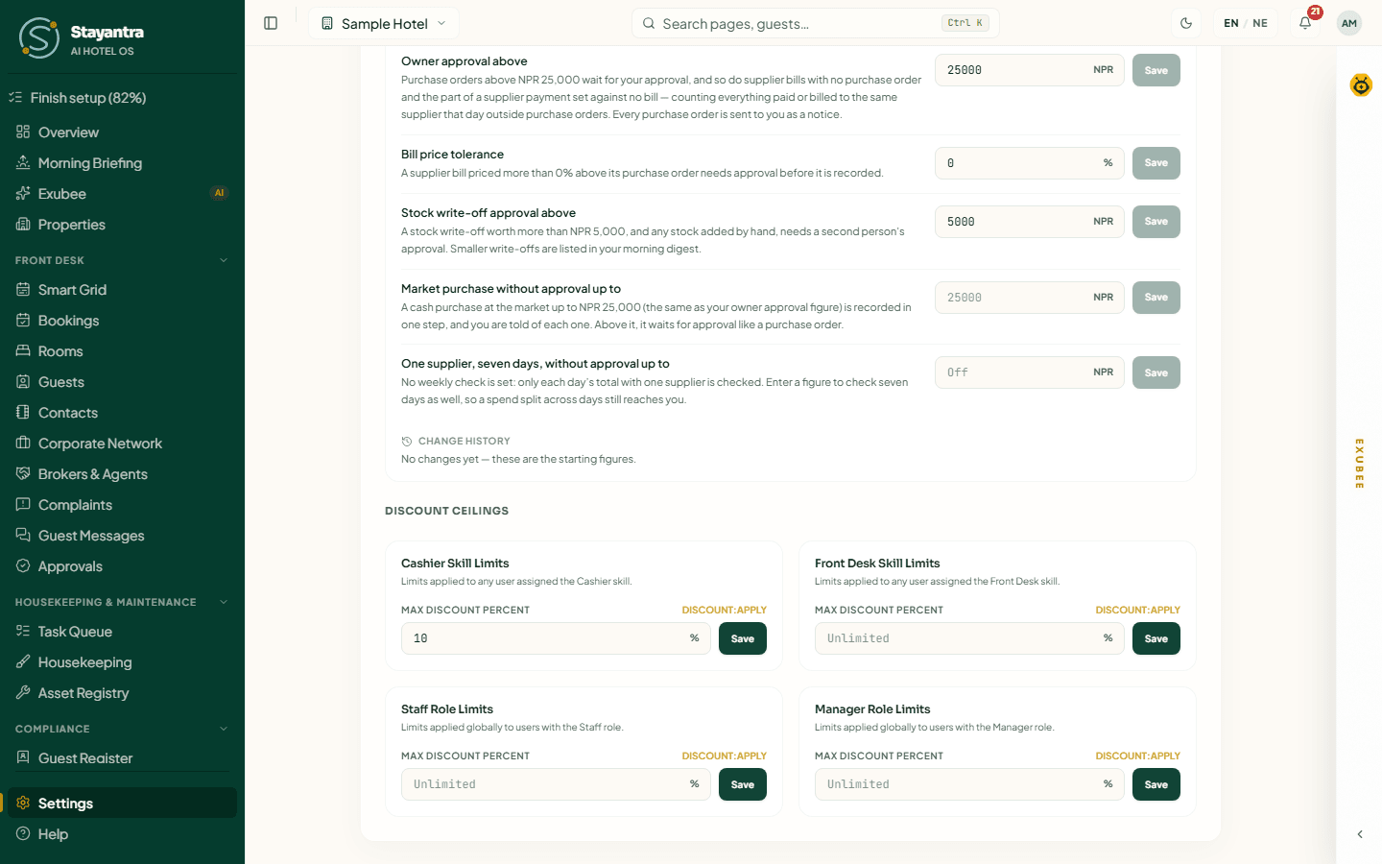1382x864 pixels.
Task: Open Exubee AI in sidebar
Action: (122, 194)
